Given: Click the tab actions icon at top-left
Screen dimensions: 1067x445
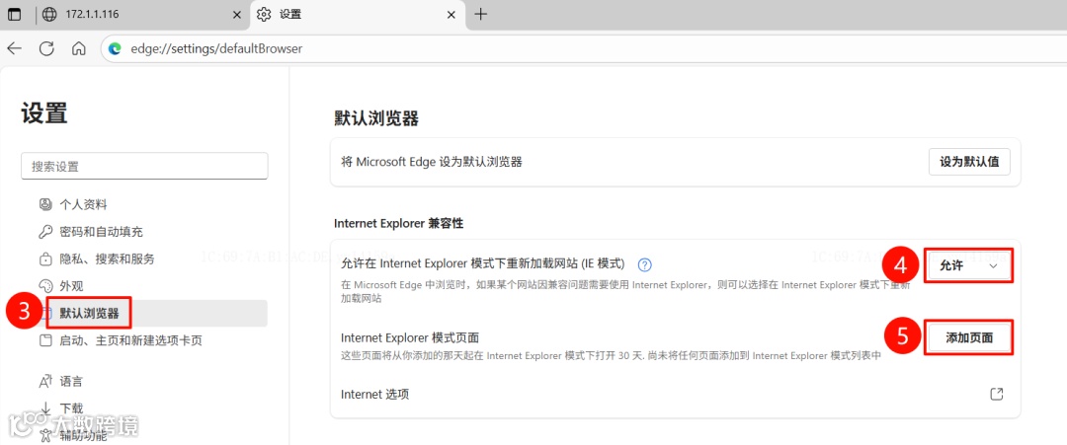Looking at the screenshot, I should (14, 14).
